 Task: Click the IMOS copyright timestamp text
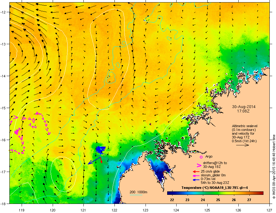click(274, 166)
